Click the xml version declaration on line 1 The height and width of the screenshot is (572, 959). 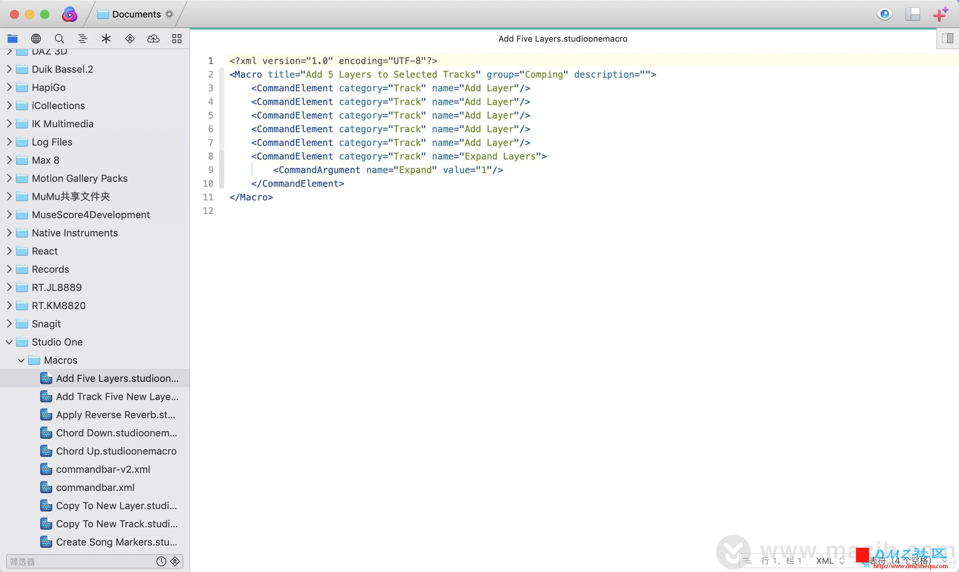(333, 61)
